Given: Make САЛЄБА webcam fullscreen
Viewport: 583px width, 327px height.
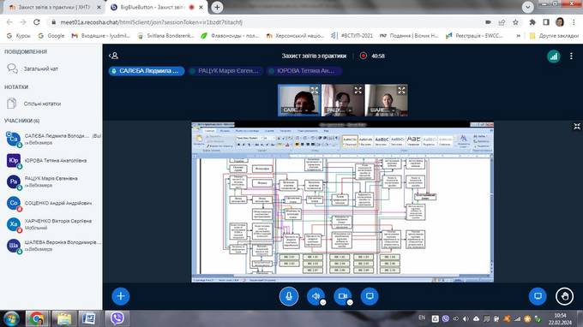Looking at the screenshot, I should tap(314, 90).
